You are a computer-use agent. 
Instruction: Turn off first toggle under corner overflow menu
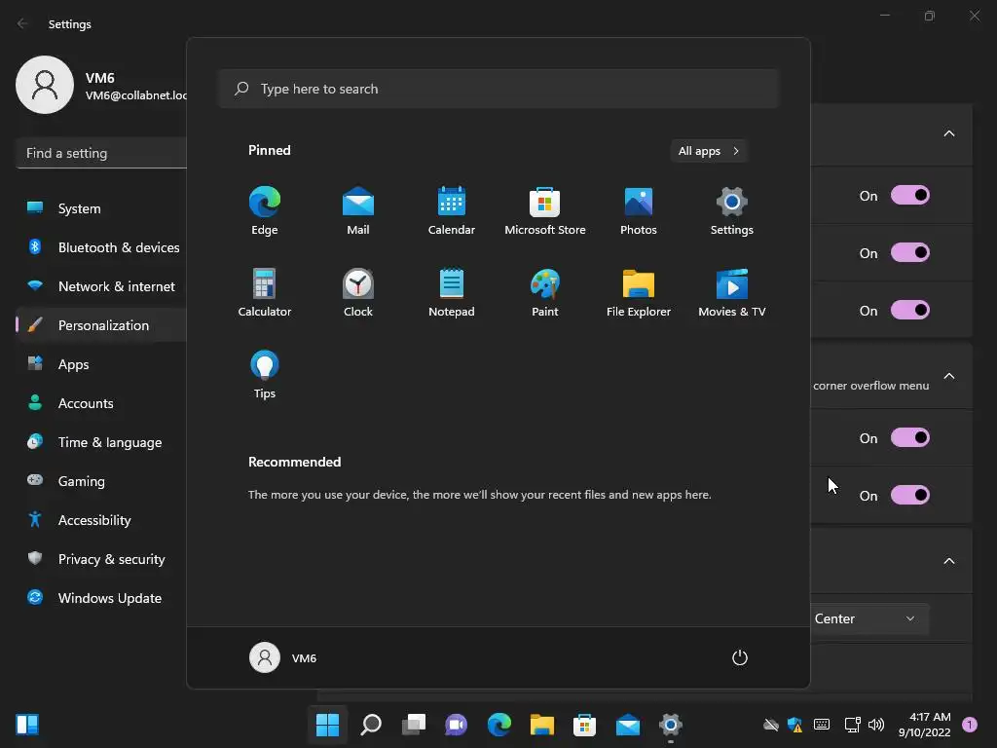pyautogui.click(x=910, y=437)
